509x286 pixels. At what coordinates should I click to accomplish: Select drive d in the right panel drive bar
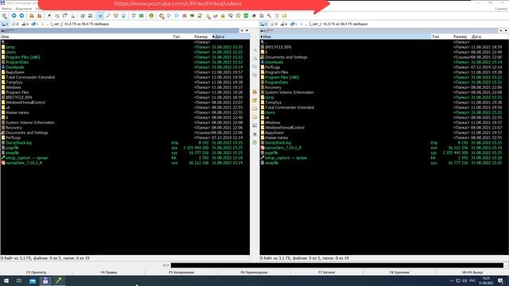tap(274, 24)
